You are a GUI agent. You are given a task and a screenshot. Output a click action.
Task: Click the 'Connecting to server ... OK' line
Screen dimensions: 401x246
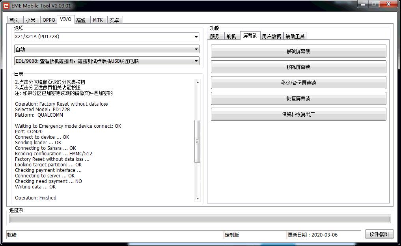(x=45, y=176)
